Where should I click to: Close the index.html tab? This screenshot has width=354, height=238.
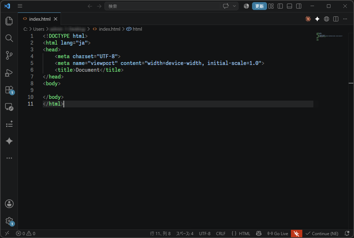56,19
